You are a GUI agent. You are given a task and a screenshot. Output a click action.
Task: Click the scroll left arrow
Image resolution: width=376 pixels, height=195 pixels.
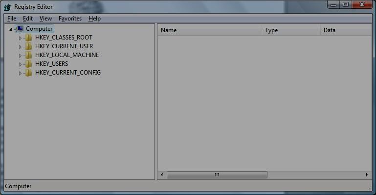tap(162, 175)
